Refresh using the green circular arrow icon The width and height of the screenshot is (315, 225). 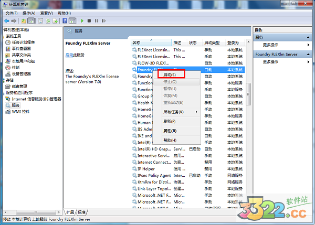tap(48, 21)
